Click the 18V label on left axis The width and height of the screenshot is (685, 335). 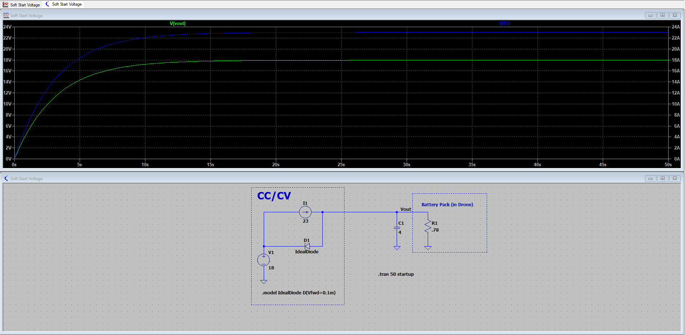point(7,60)
